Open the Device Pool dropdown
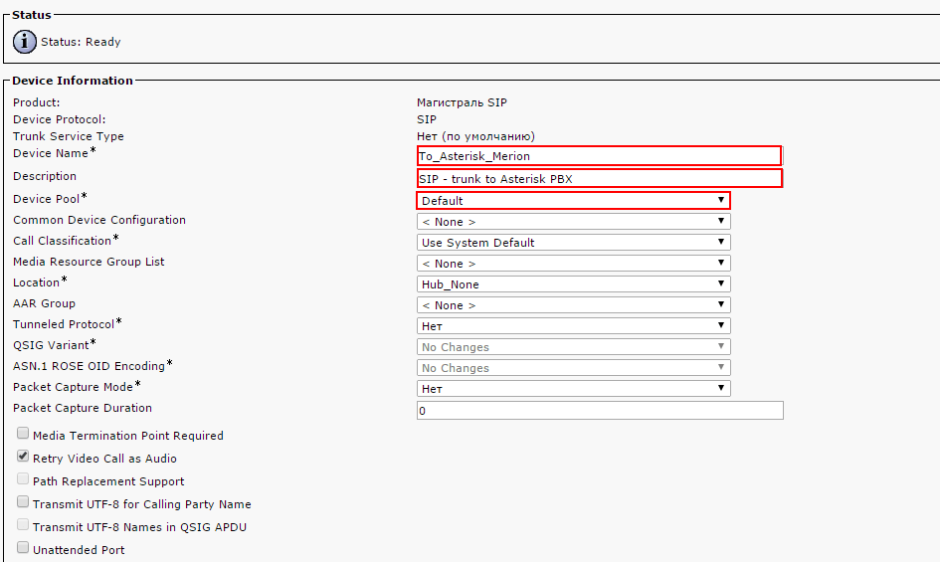Image resolution: width=940 pixels, height=562 pixels. pyautogui.click(x=573, y=200)
